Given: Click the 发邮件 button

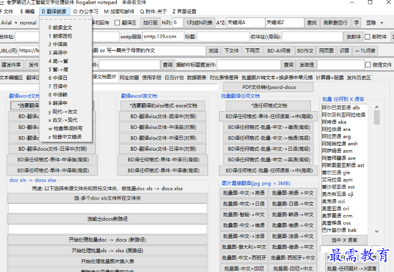Looking at the screenshot, I should (353, 37).
